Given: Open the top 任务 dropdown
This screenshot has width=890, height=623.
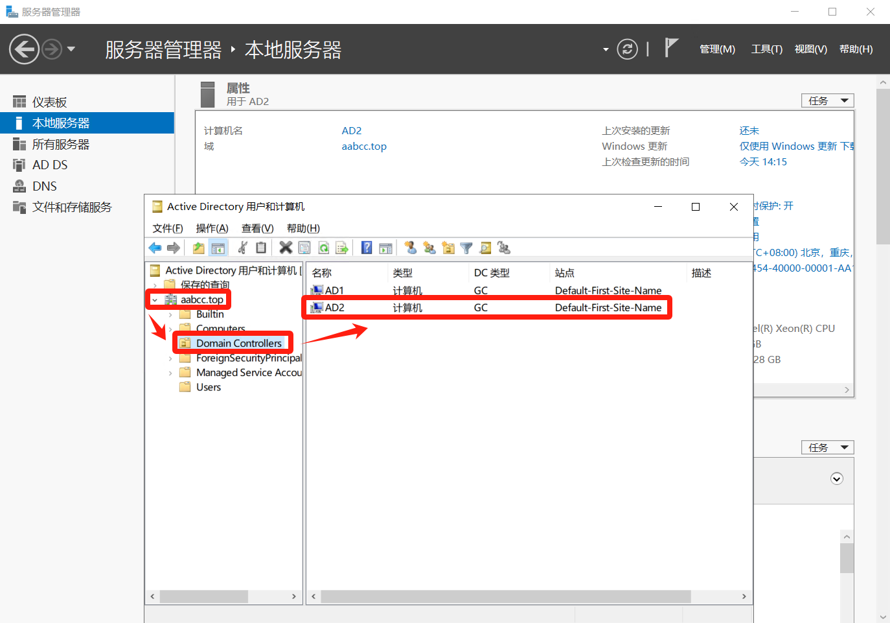Looking at the screenshot, I should [x=827, y=100].
